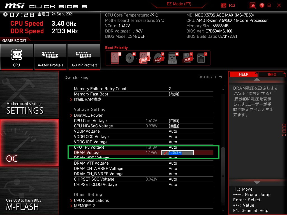Enable A-XMP Profile 2

click(x=84, y=57)
